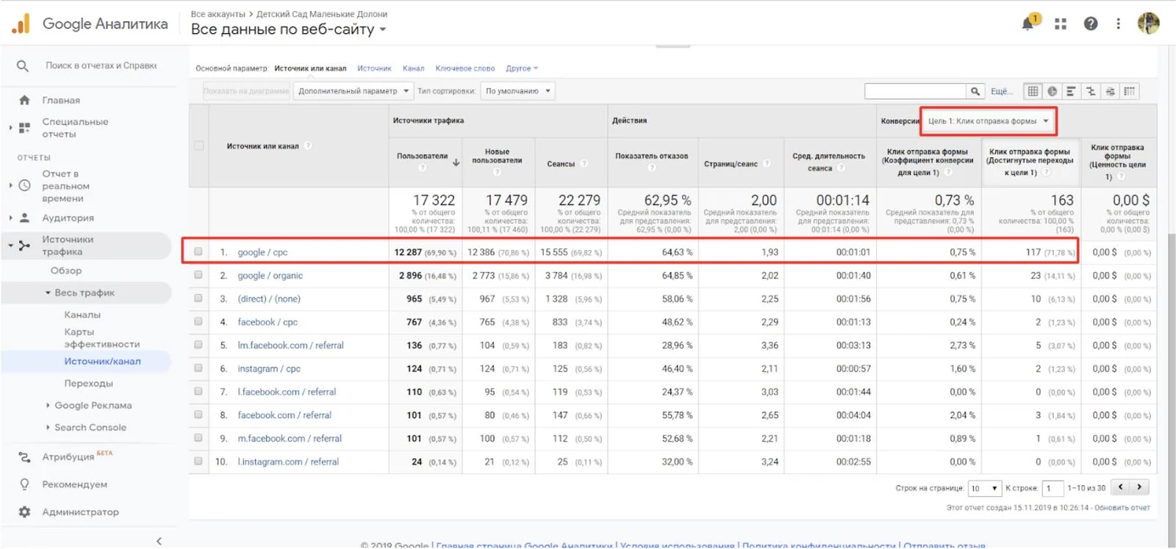The image size is (1176, 549).
Task: Select the Ключевое слово primary dimension
Action: click(465, 68)
